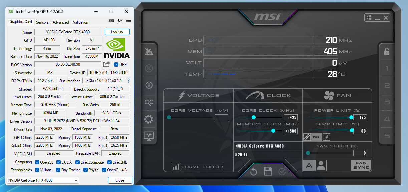Click the bus interface question mark
Image resolution: width=408 pixels, height=192 pixels.
(128, 81)
